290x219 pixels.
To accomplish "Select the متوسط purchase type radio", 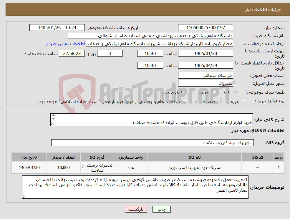I will click(221, 101).
